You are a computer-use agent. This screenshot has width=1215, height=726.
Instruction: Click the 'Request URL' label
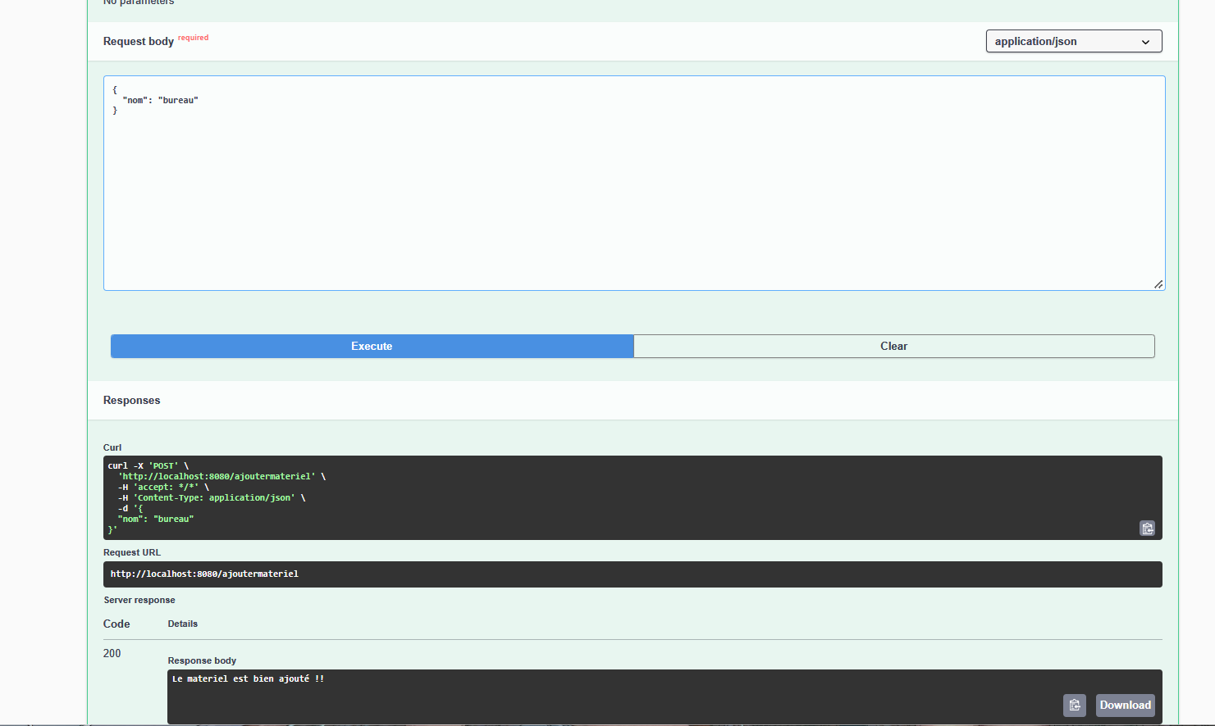(132, 552)
